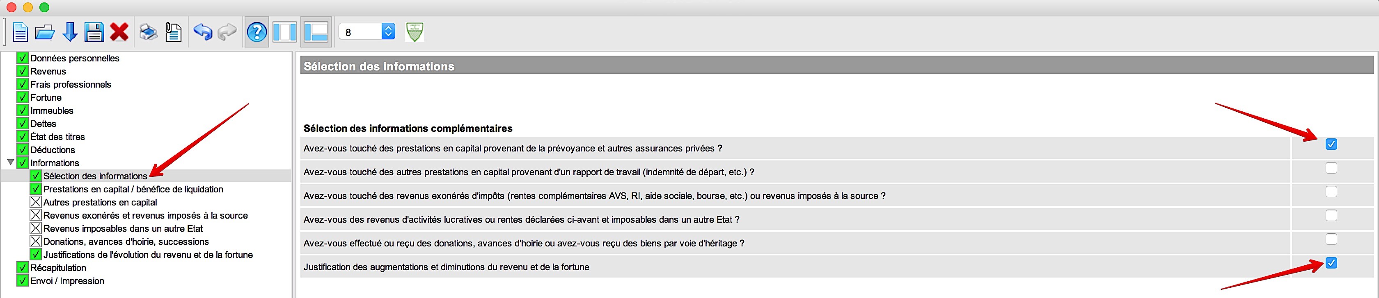Screen dimensions: 1379x298
Task: Click the new document icon
Action: coord(20,32)
